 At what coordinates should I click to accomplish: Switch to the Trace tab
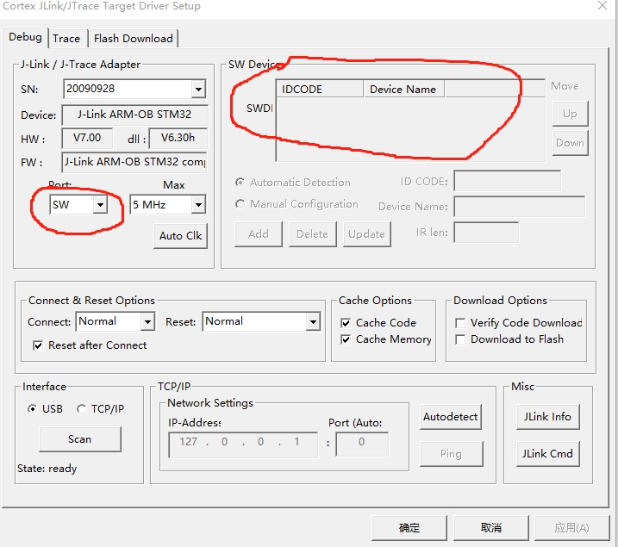pos(66,39)
